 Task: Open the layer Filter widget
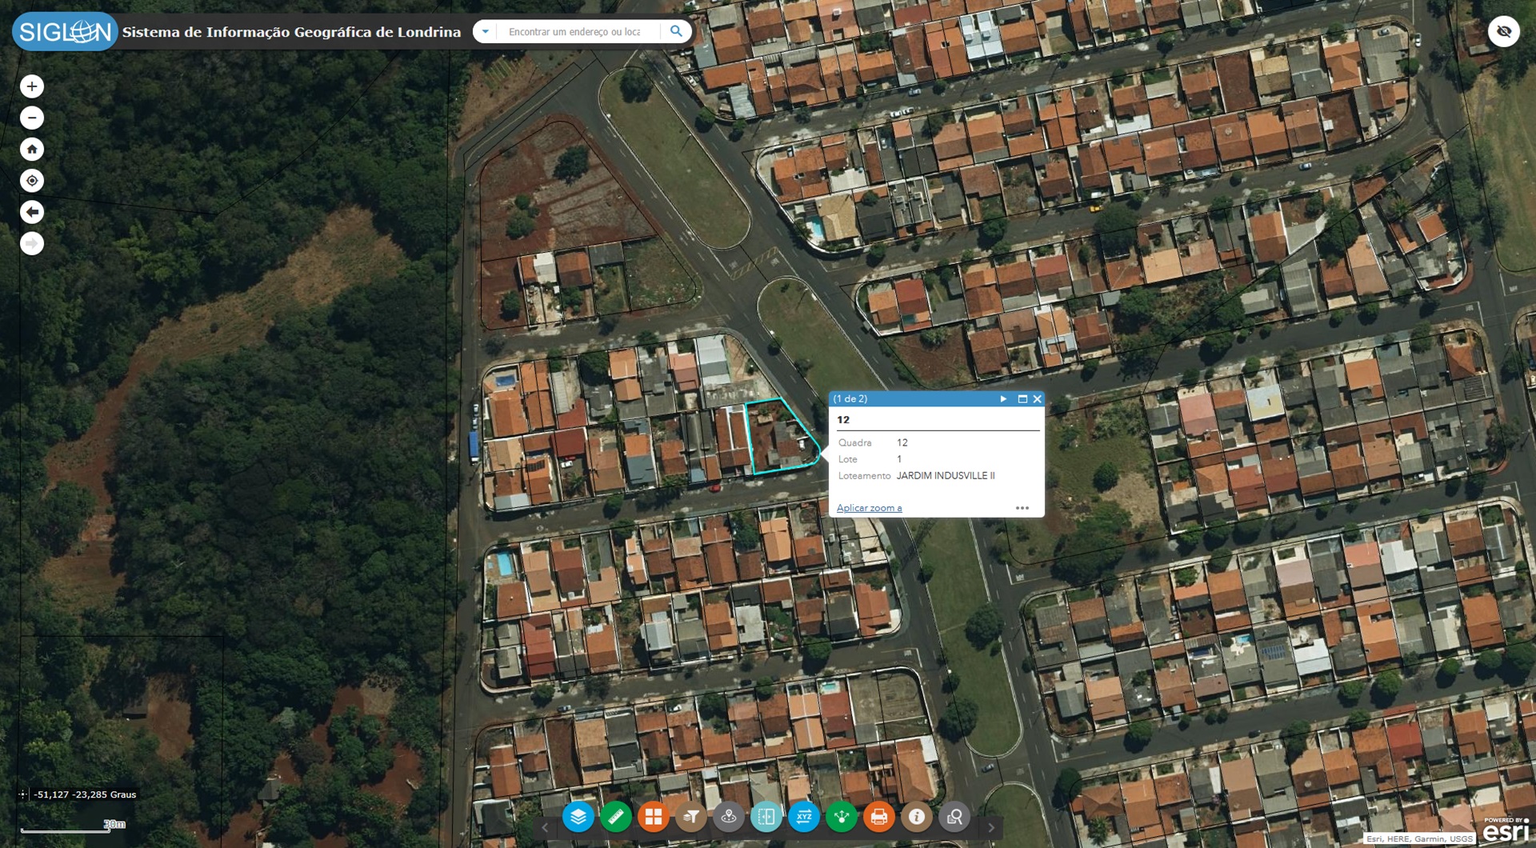[x=691, y=817]
